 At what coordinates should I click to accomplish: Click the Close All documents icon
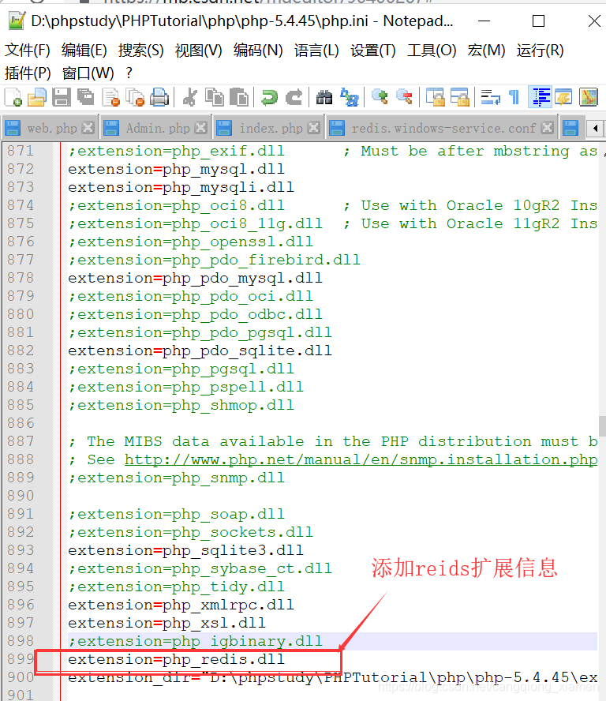pyautogui.click(x=134, y=97)
